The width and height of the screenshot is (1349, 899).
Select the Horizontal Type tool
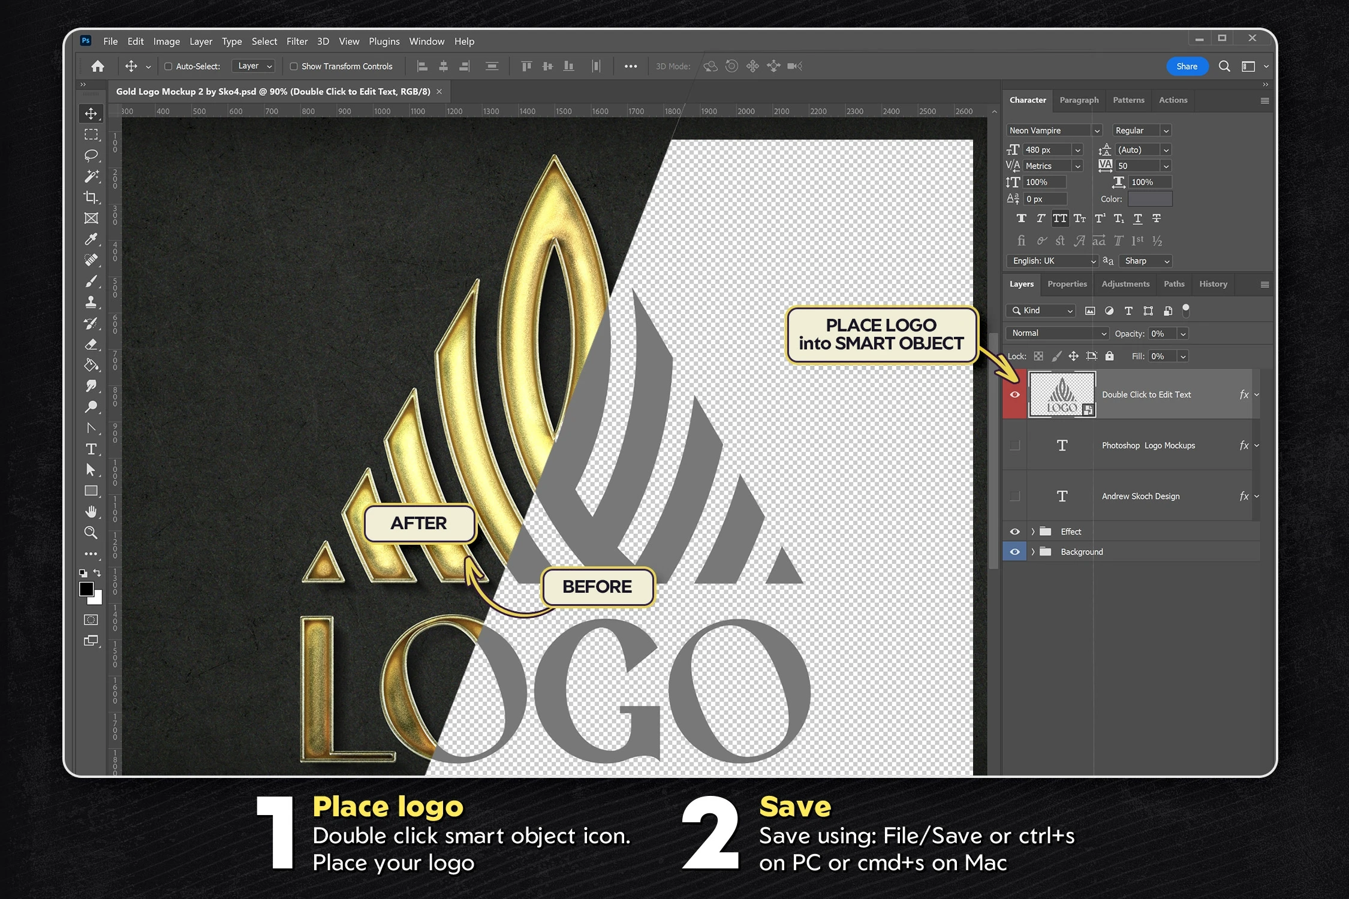91,449
